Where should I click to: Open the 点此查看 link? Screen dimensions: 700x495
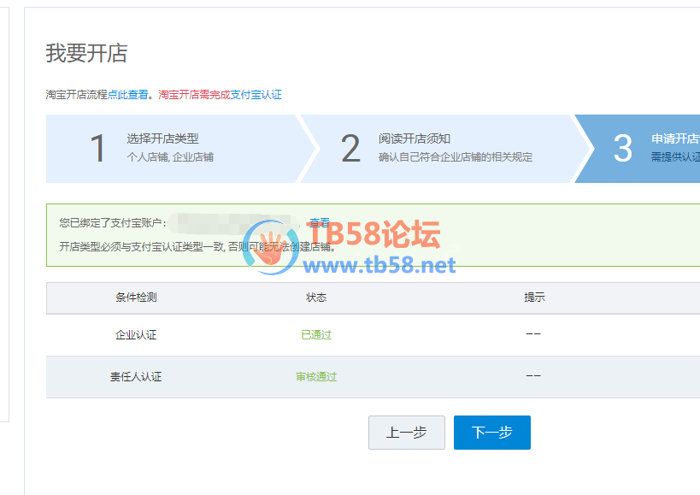(128, 95)
